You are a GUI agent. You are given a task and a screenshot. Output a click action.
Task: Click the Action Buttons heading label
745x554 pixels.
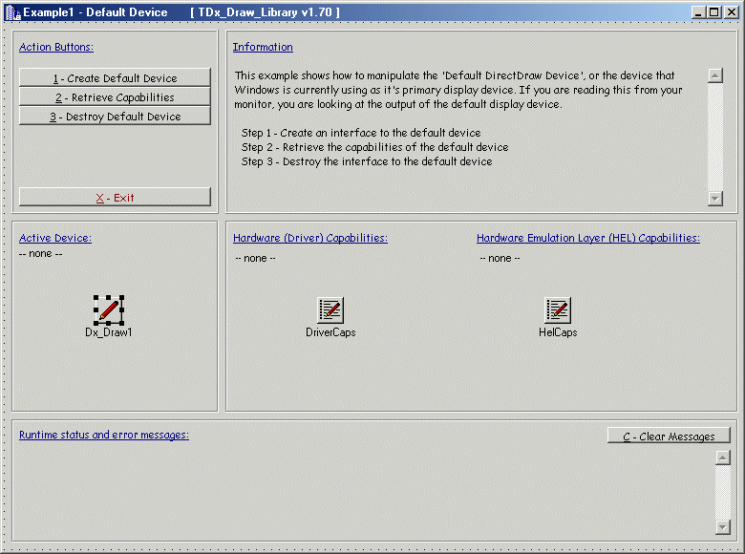click(x=56, y=47)
